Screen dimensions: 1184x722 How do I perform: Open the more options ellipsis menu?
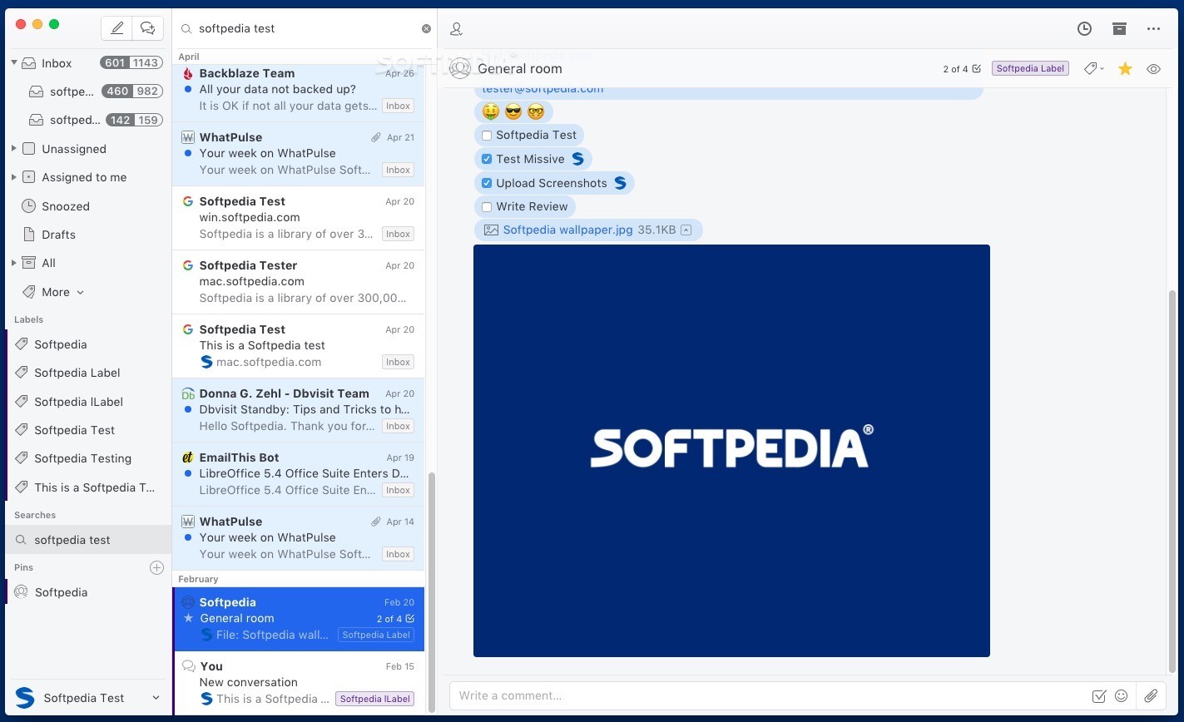pos(1153,28)
